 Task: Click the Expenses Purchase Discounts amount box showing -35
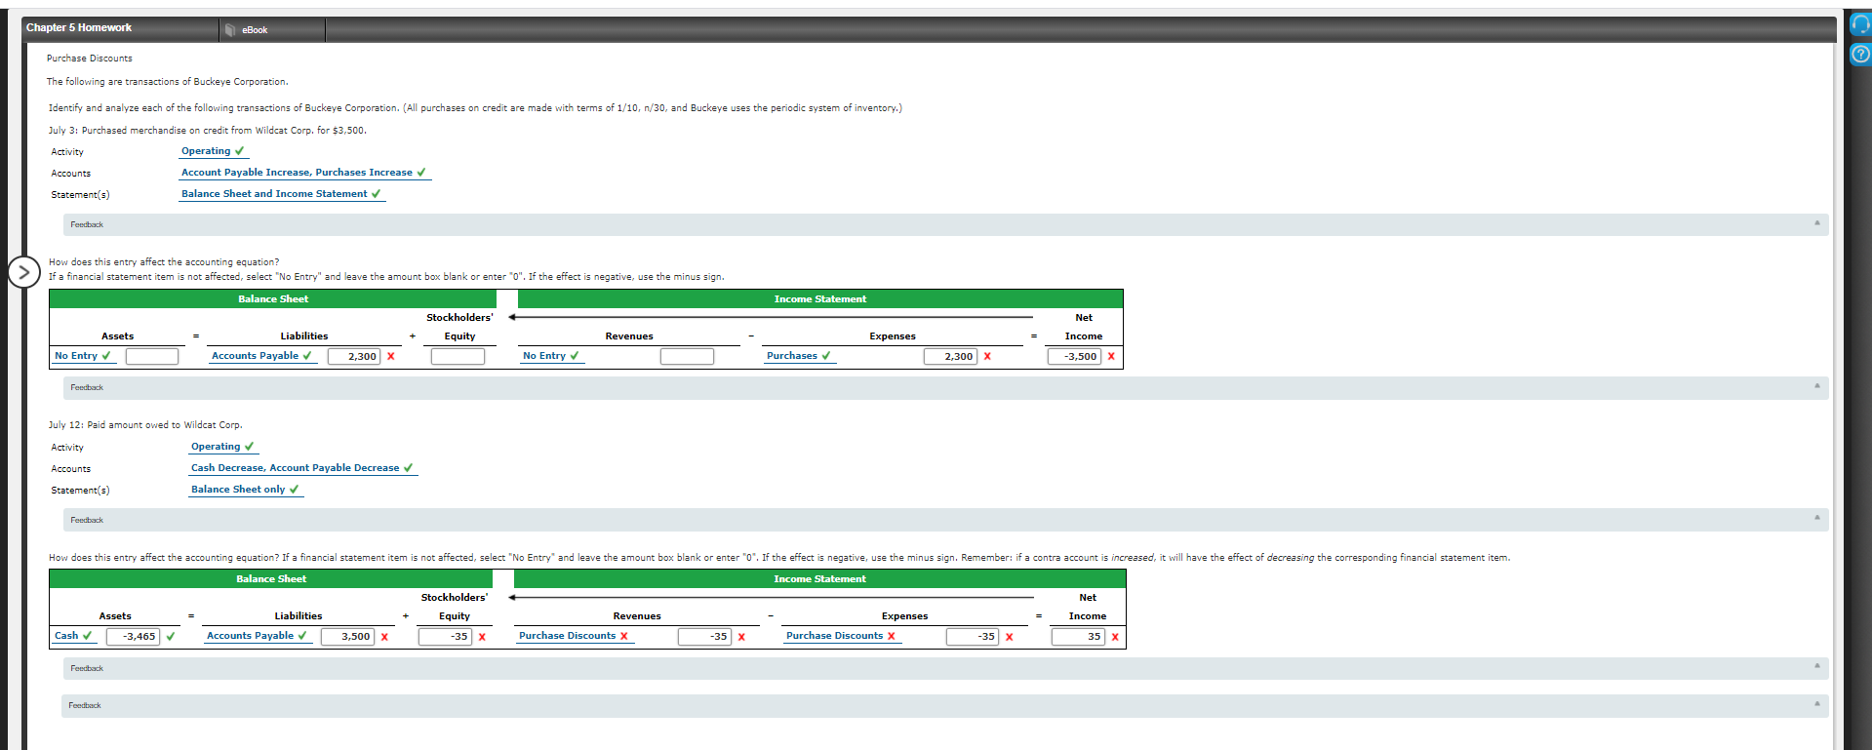[973, 636]
